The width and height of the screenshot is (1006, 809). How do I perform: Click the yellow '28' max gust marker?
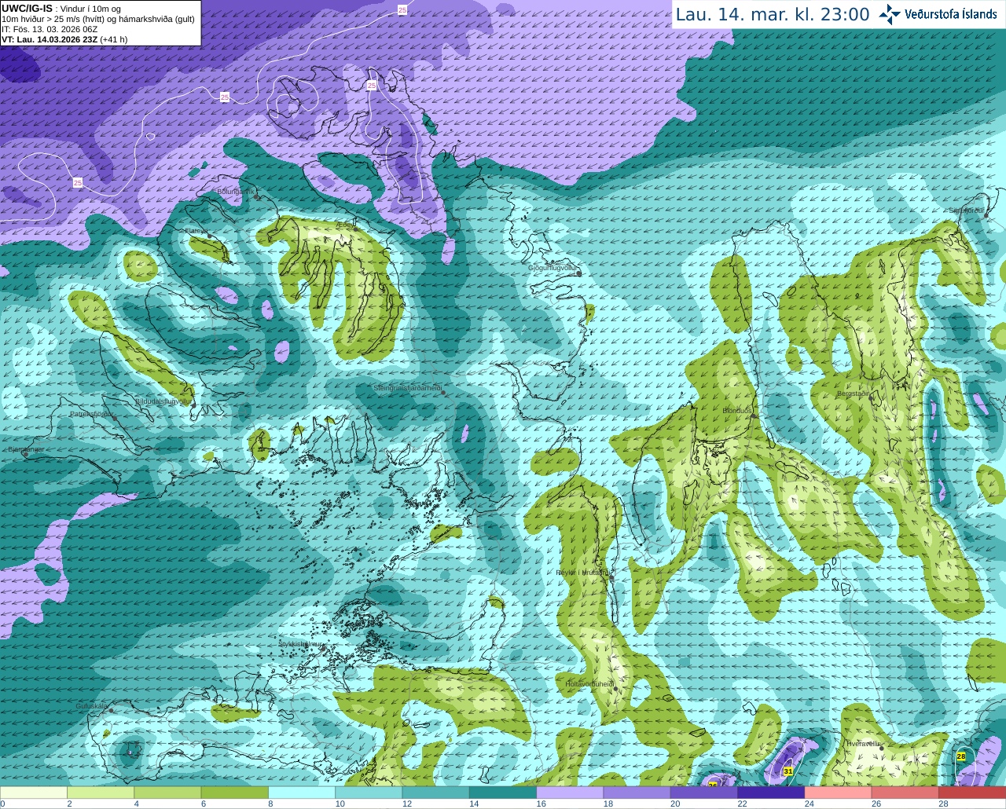961,756
